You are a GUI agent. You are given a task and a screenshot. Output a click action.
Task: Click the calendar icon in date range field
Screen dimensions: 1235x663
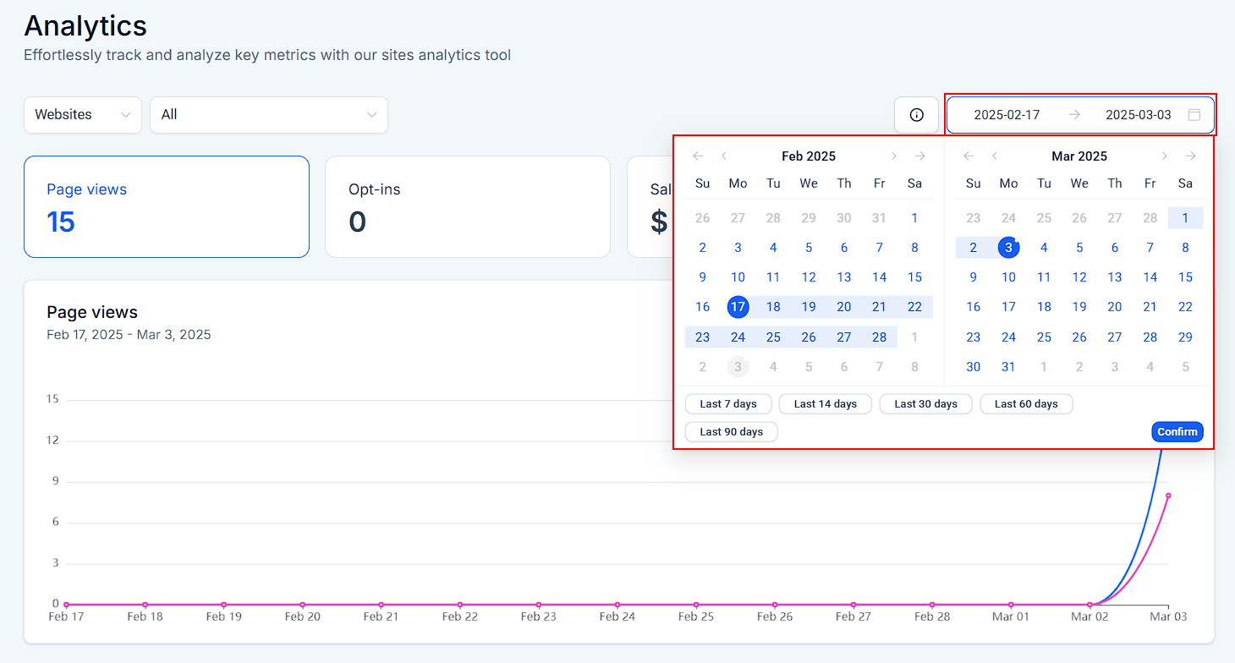1194,115
